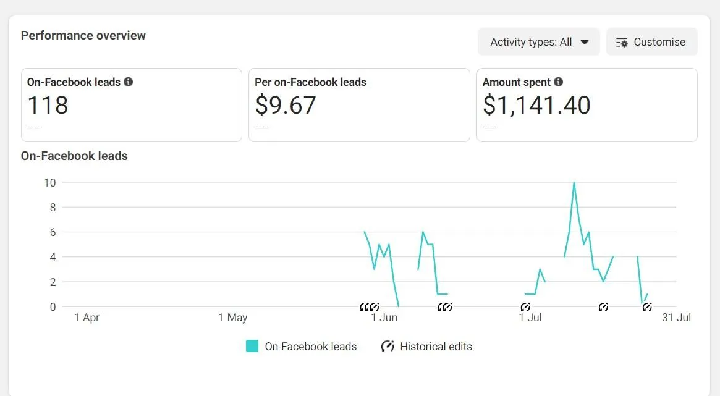
Task: Click info icon beside On-Facebook leads metric
Action: click(x=129, y=82)
